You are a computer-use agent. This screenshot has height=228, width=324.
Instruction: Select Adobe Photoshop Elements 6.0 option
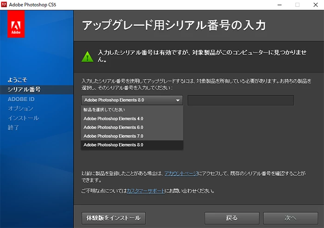(132, 128)
